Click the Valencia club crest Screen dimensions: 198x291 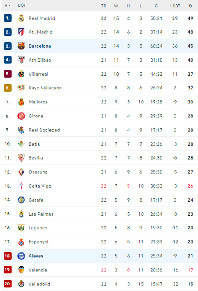21,270
